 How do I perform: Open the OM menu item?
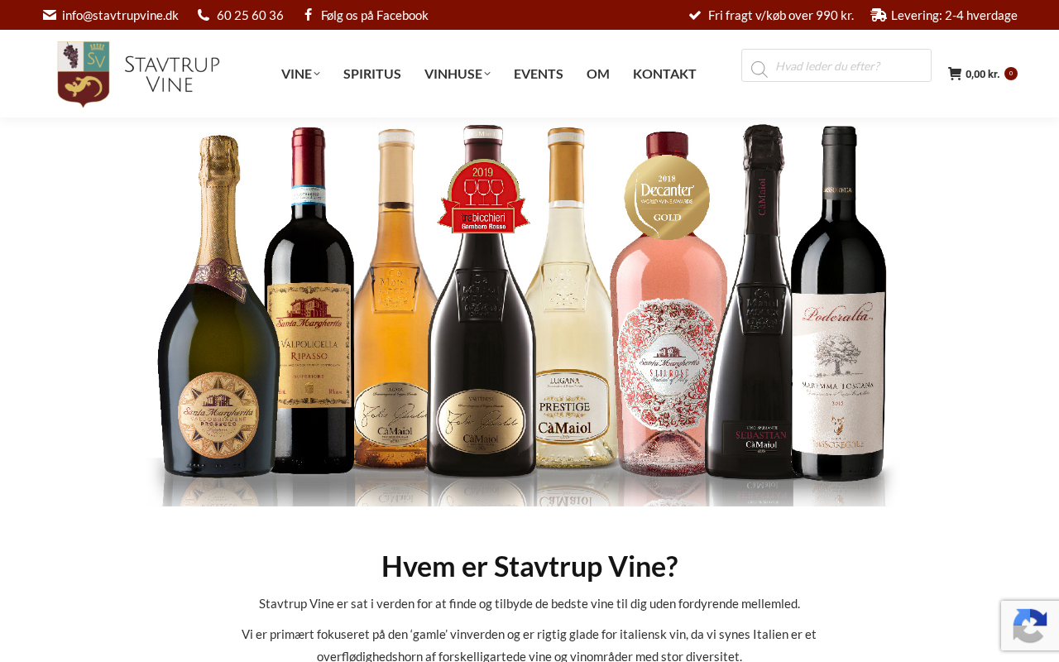click(598, 74)
